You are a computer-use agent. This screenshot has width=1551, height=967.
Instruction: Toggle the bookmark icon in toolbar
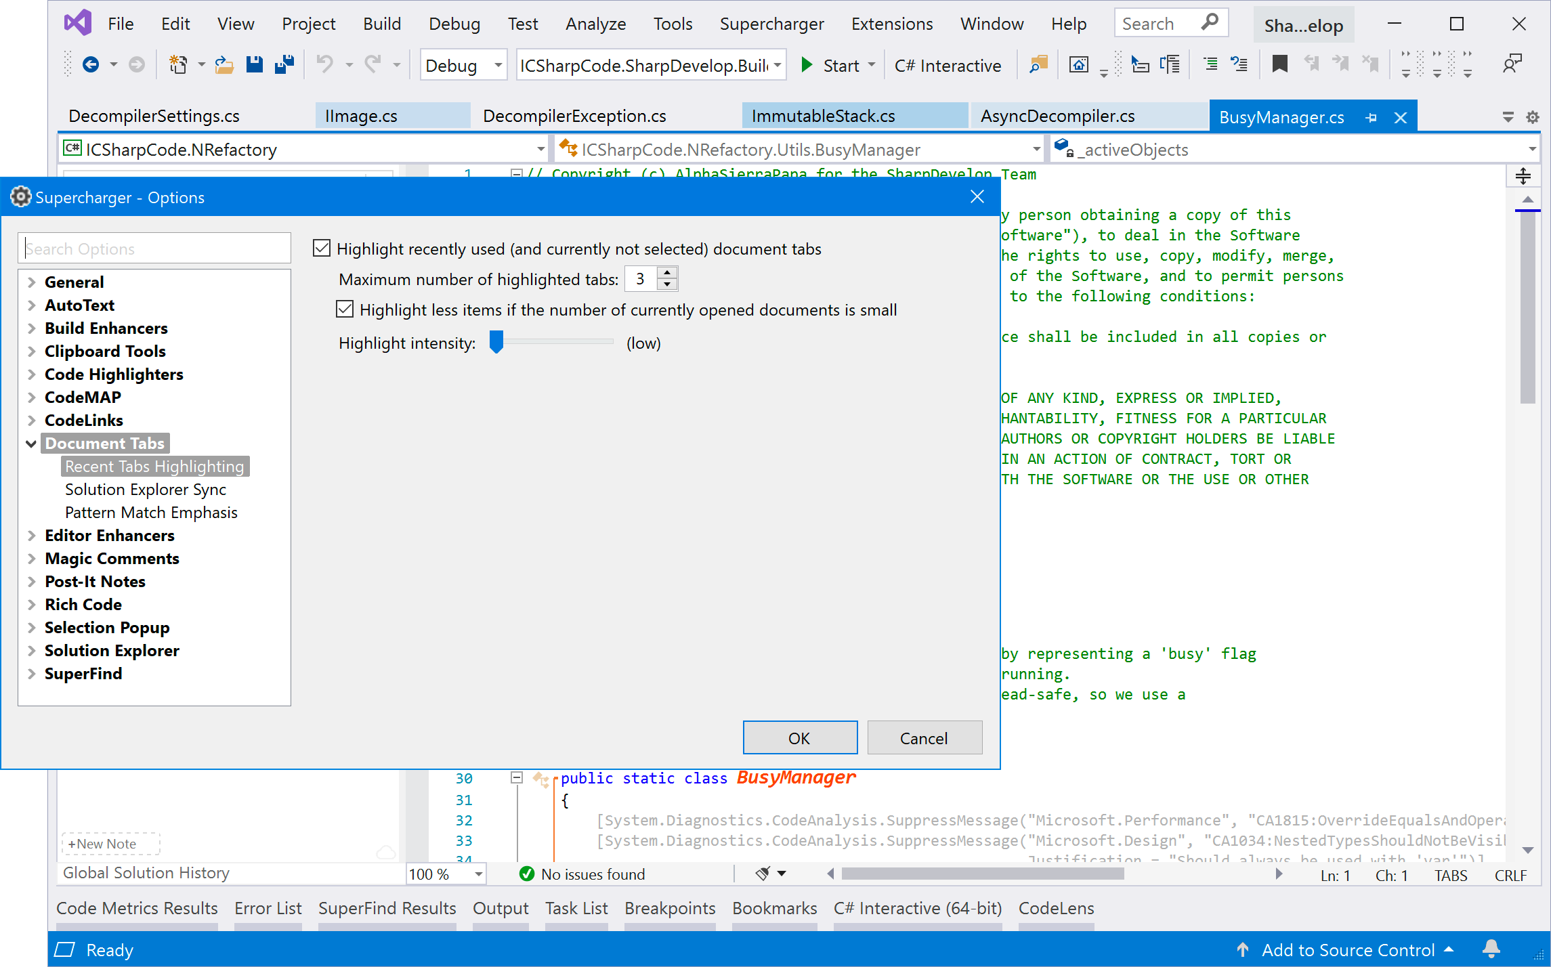point(1279,65)
